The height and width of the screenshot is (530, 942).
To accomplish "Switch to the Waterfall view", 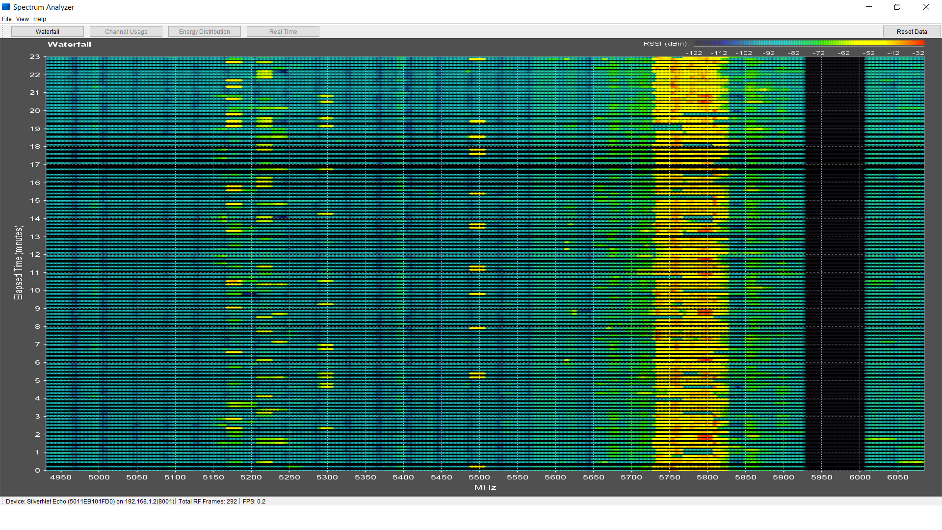I will pyautogui.click(x=48, y=31).
